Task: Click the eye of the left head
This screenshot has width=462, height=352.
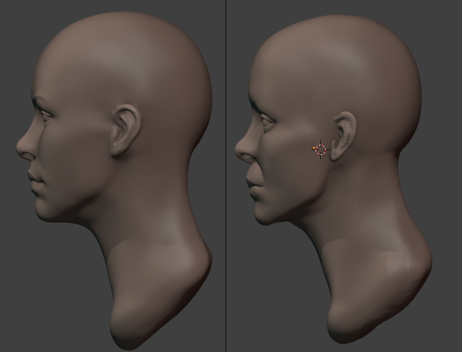Action: click(x=46, y=115)
